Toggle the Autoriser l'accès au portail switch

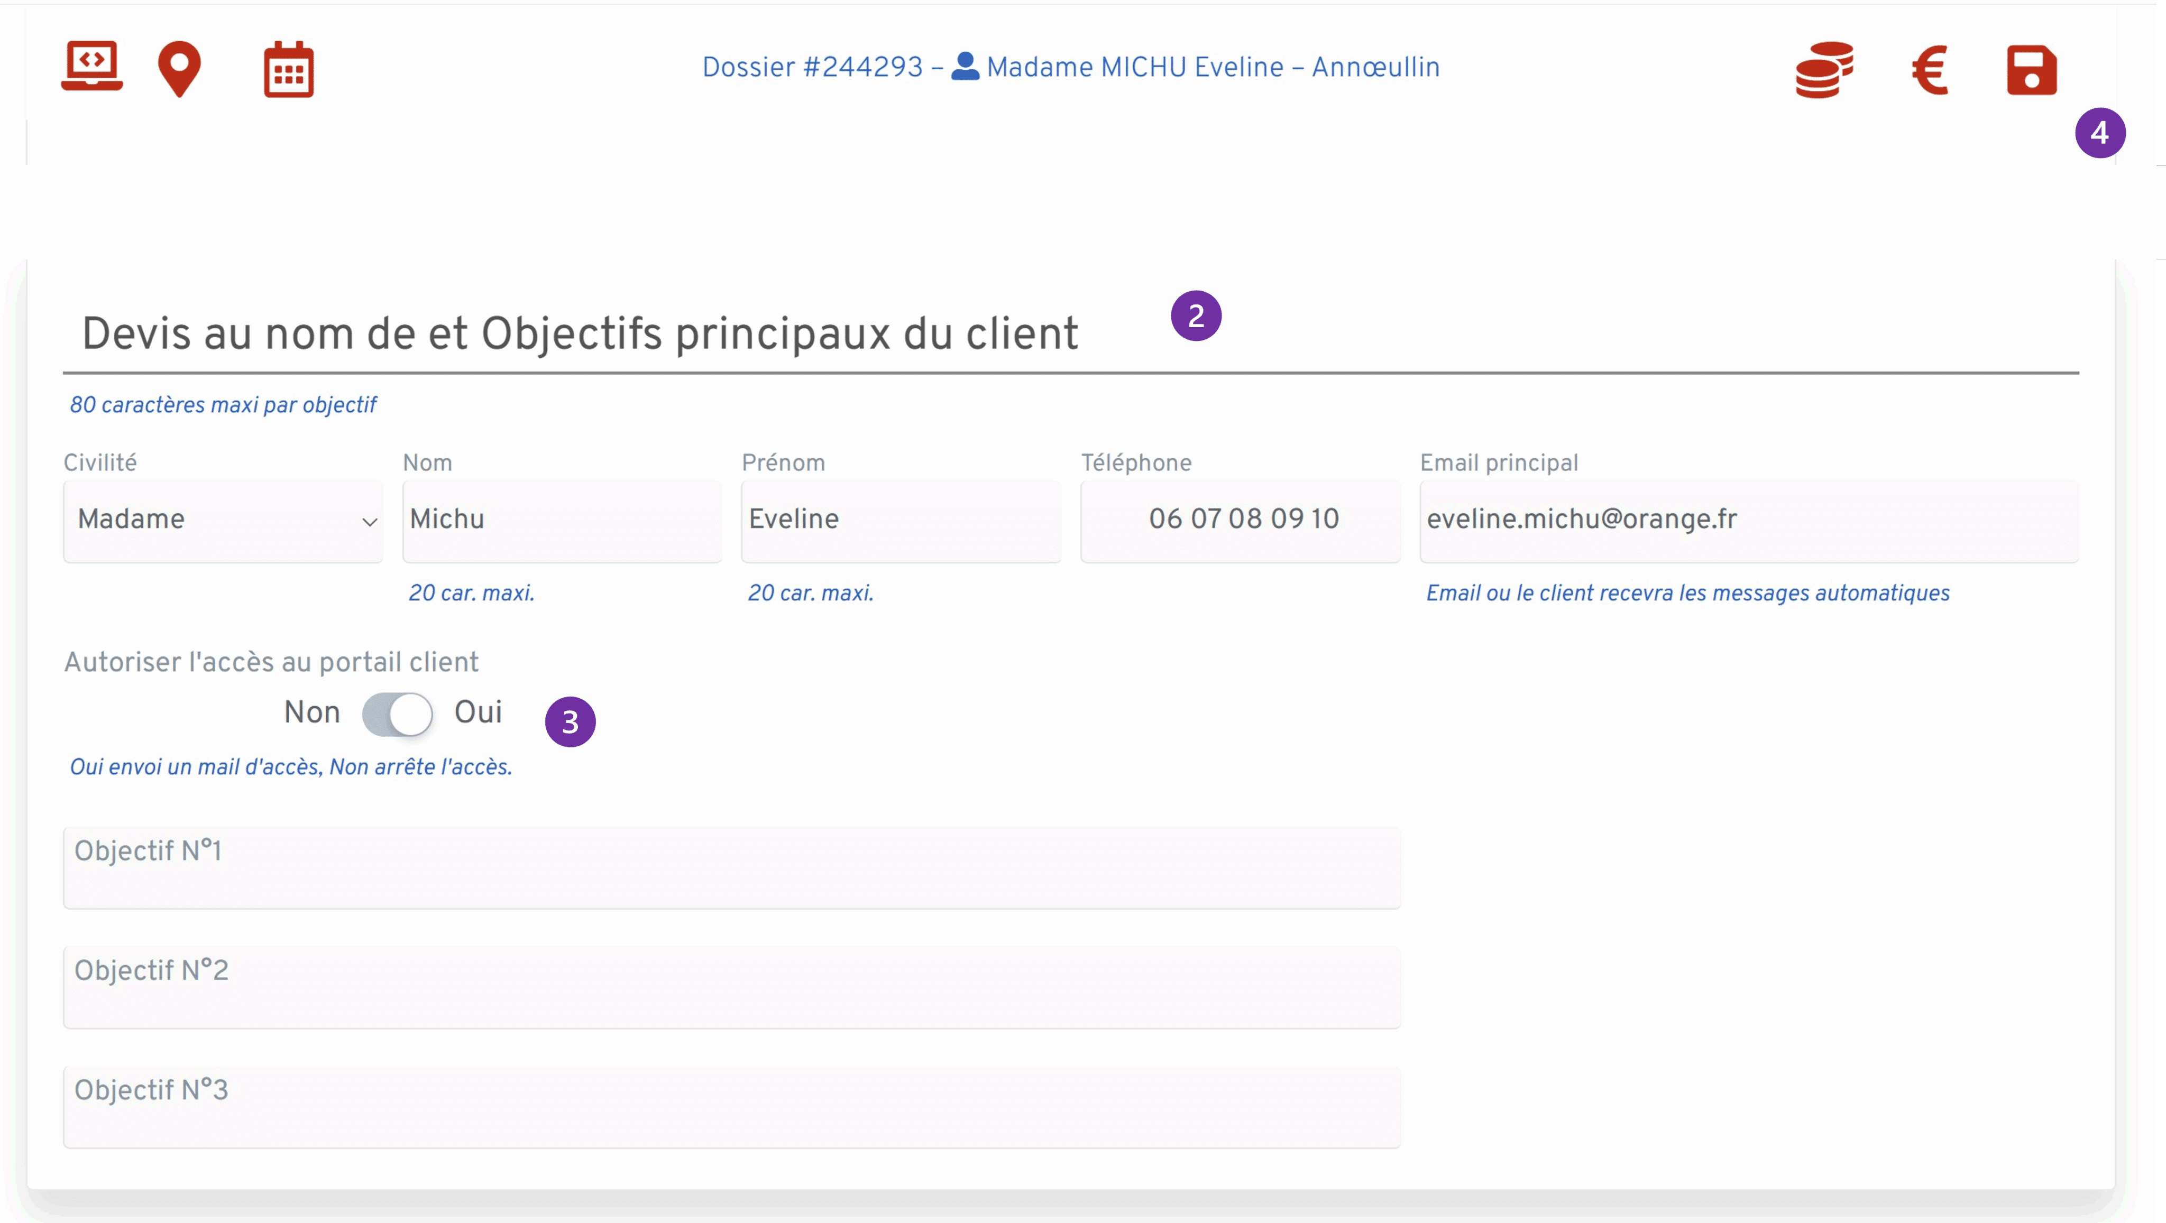click(x=397, y=714)
